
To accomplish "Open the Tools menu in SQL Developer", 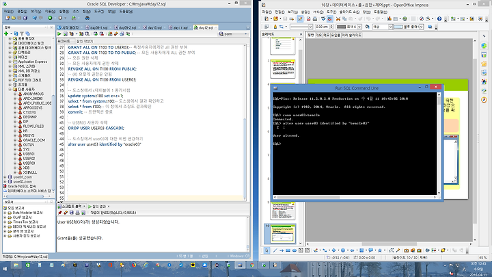I will pos(99,12).
